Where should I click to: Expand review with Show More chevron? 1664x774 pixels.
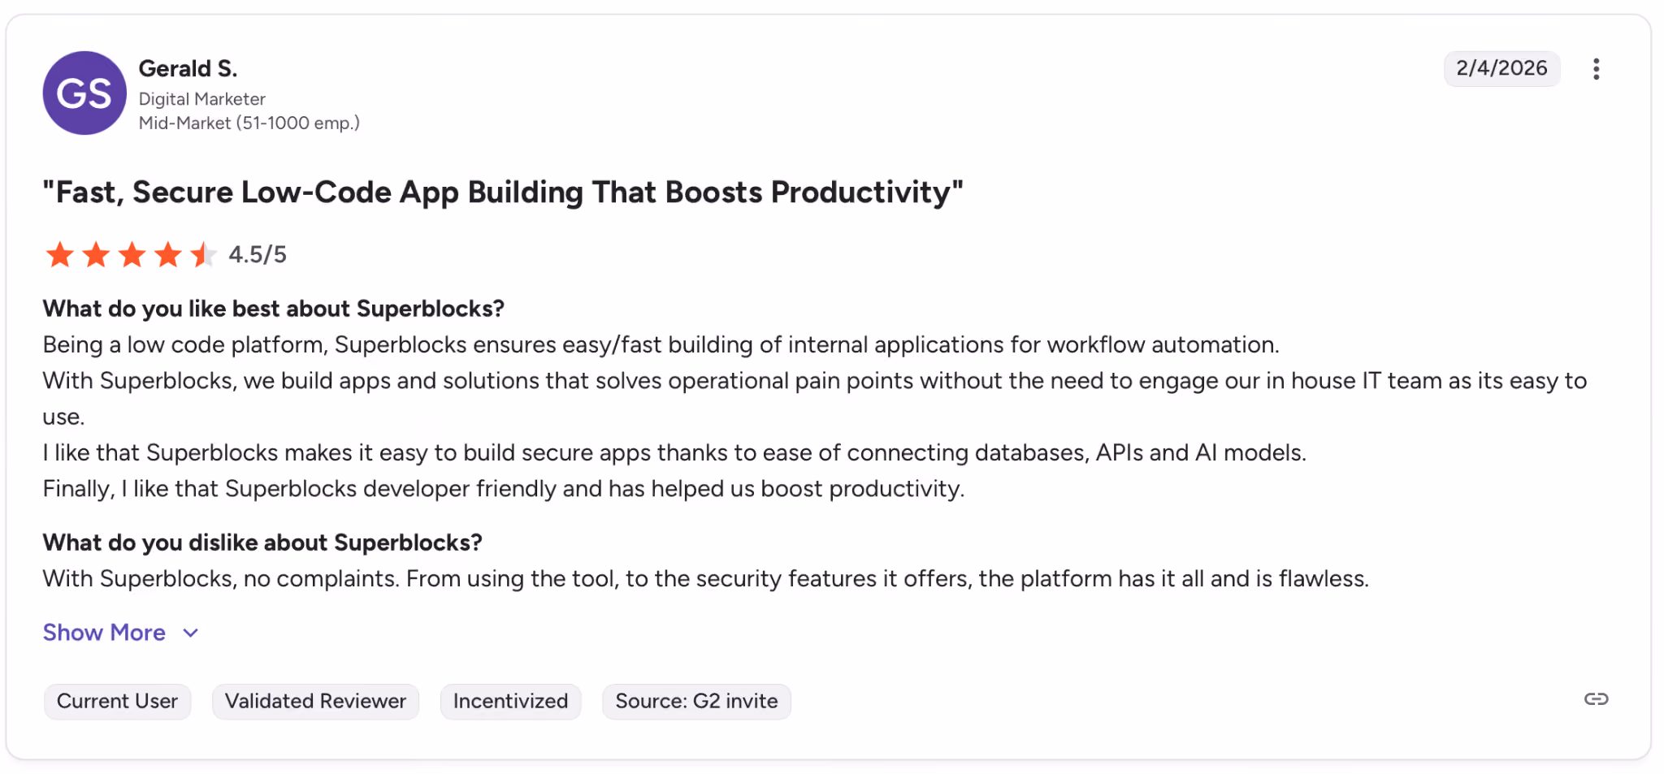point(191,633)
